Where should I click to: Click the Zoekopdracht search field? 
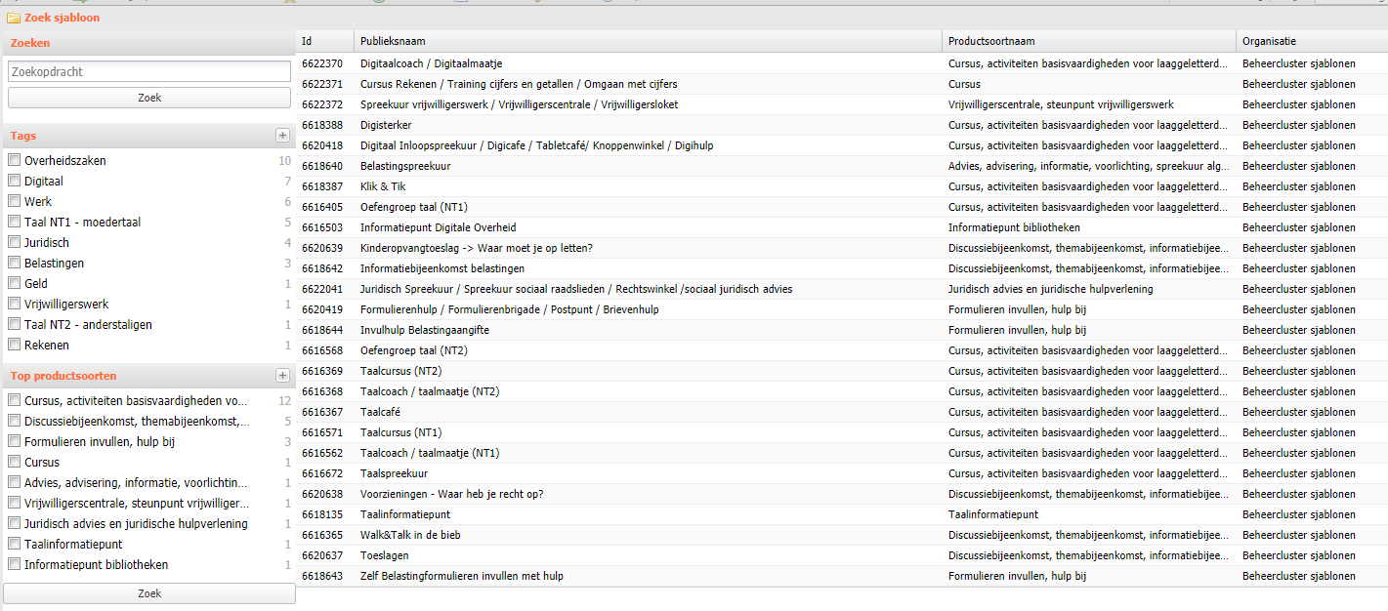(149, 71)
